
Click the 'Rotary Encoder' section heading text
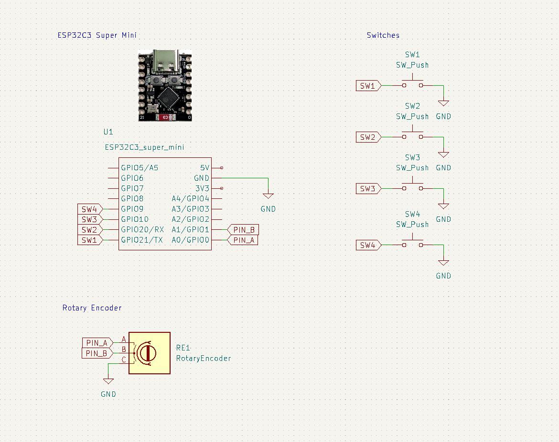(92, 308)
